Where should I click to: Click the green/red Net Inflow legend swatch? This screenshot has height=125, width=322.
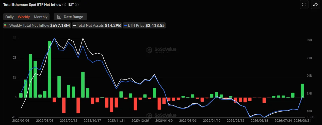(6, 25)
